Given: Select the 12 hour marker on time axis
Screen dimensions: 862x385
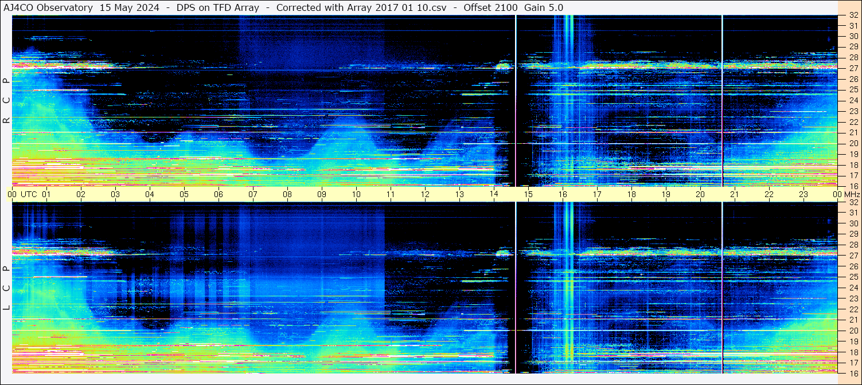Looking at the screenshot, I should [x=425, y=194].
